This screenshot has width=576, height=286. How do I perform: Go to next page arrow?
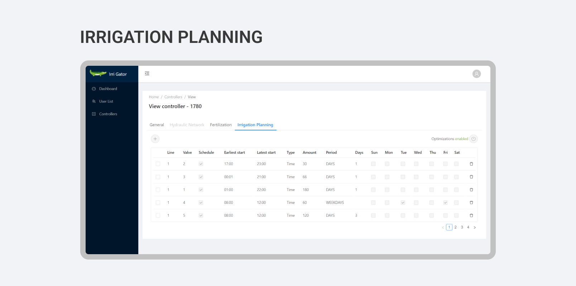[x=475, y=227]
